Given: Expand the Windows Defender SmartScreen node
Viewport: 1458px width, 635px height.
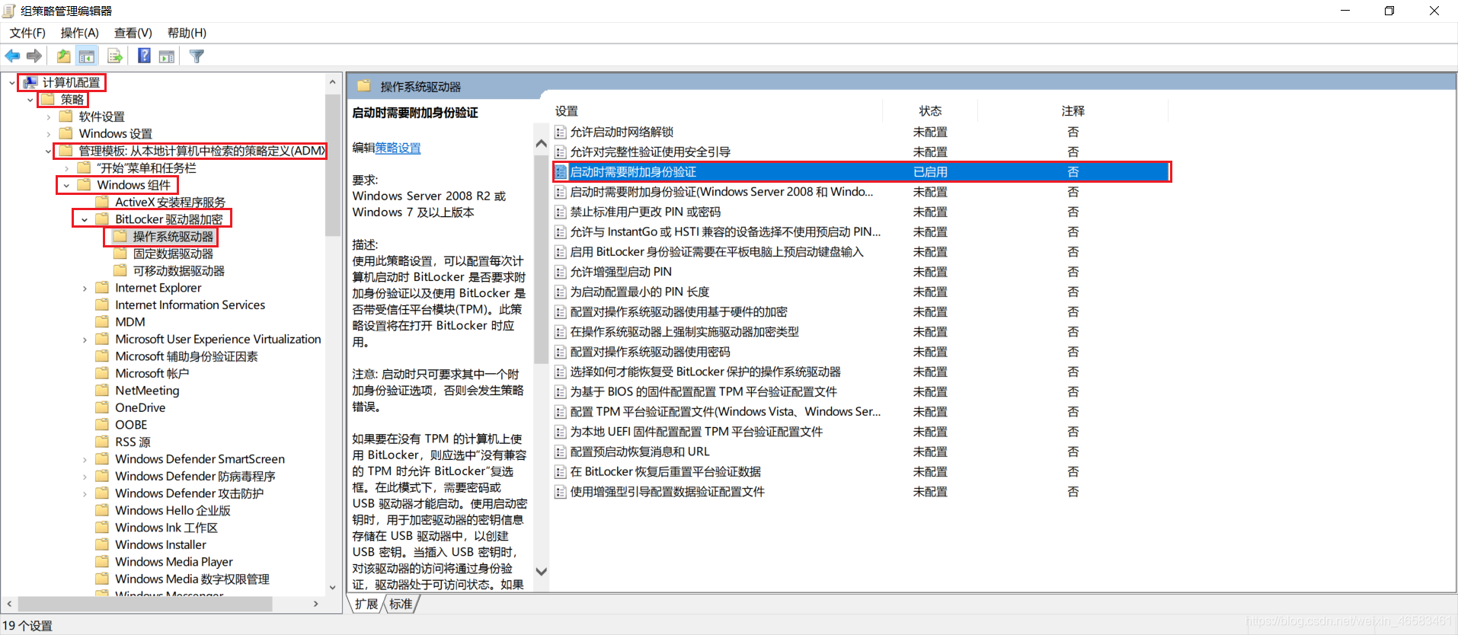Looking at the screenshot, I should click(x=85, y=459).
